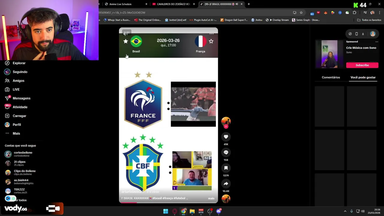Viewport: 384px width, 216px height.
Task: Toggle the favorite star beside França flag
Action: click(x=211, y=41)
